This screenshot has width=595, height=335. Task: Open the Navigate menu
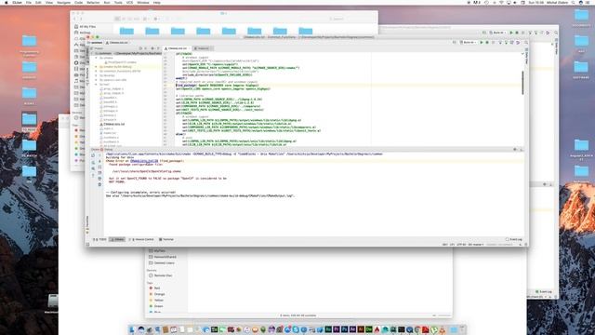click(63, 2)
